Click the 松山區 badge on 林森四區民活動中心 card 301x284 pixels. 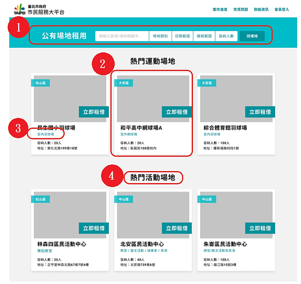(41, 199)
